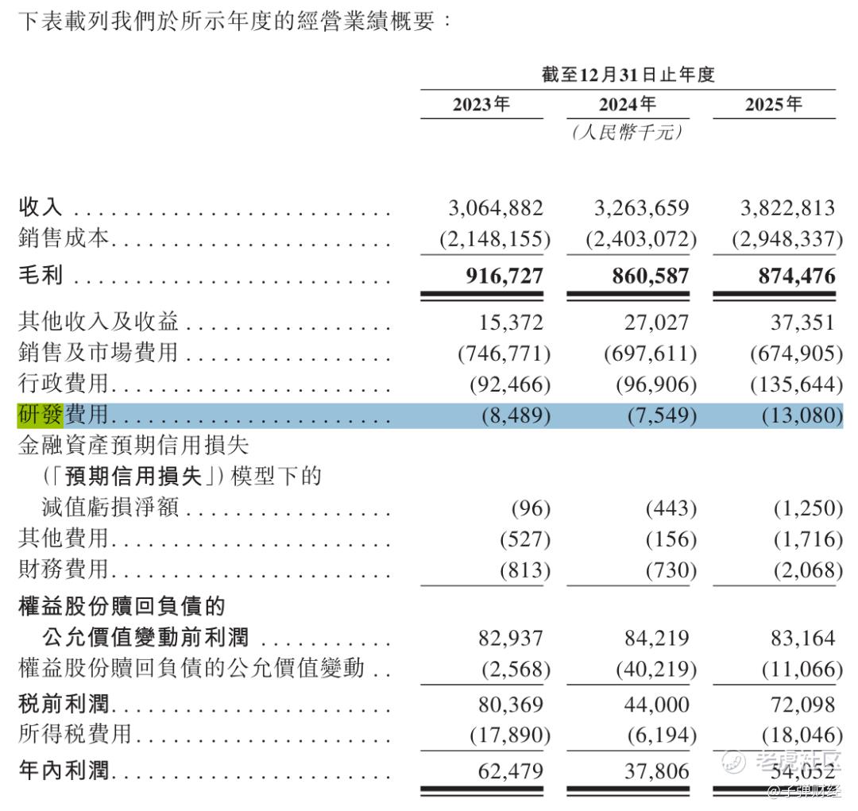The width and height of the screenshot is (858, 811).
Task: Click pre-tax profit 44,000
Action: coord(657,705)
